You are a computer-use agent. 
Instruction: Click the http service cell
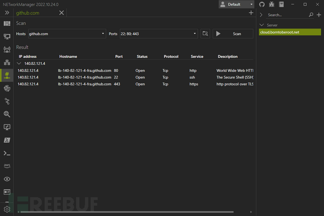pyautogui.click(x=193, y=70)
